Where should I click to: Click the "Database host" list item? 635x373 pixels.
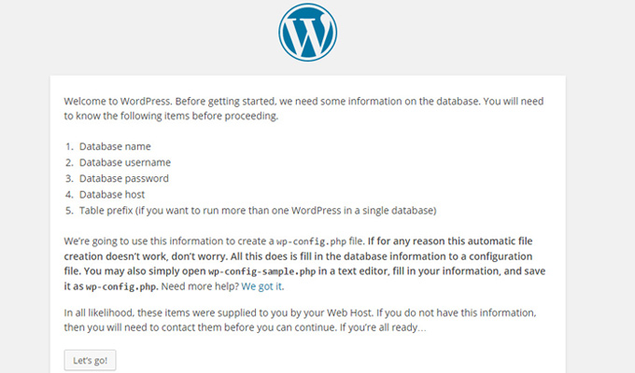point(112,195)
